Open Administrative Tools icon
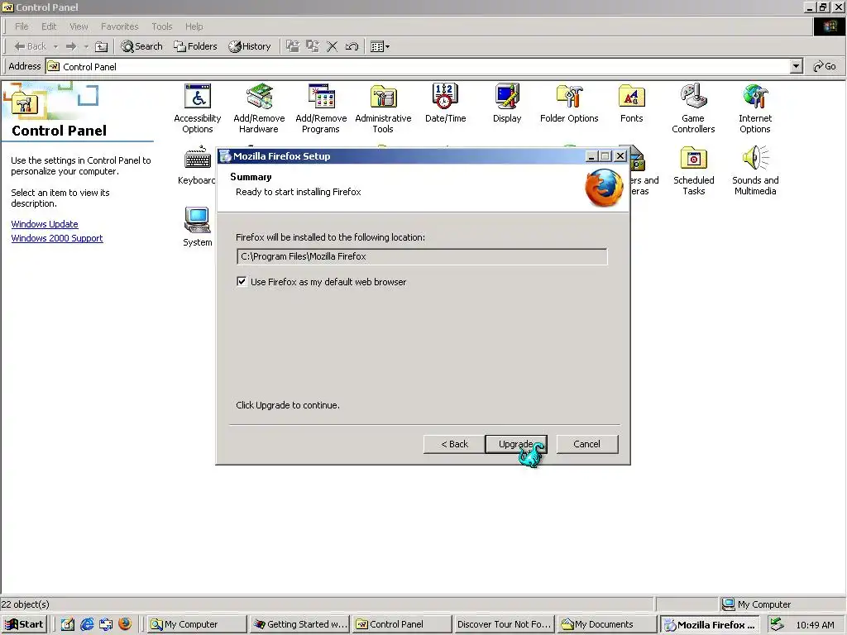This screenshot has width=847, height=635. tap(383, 108)
